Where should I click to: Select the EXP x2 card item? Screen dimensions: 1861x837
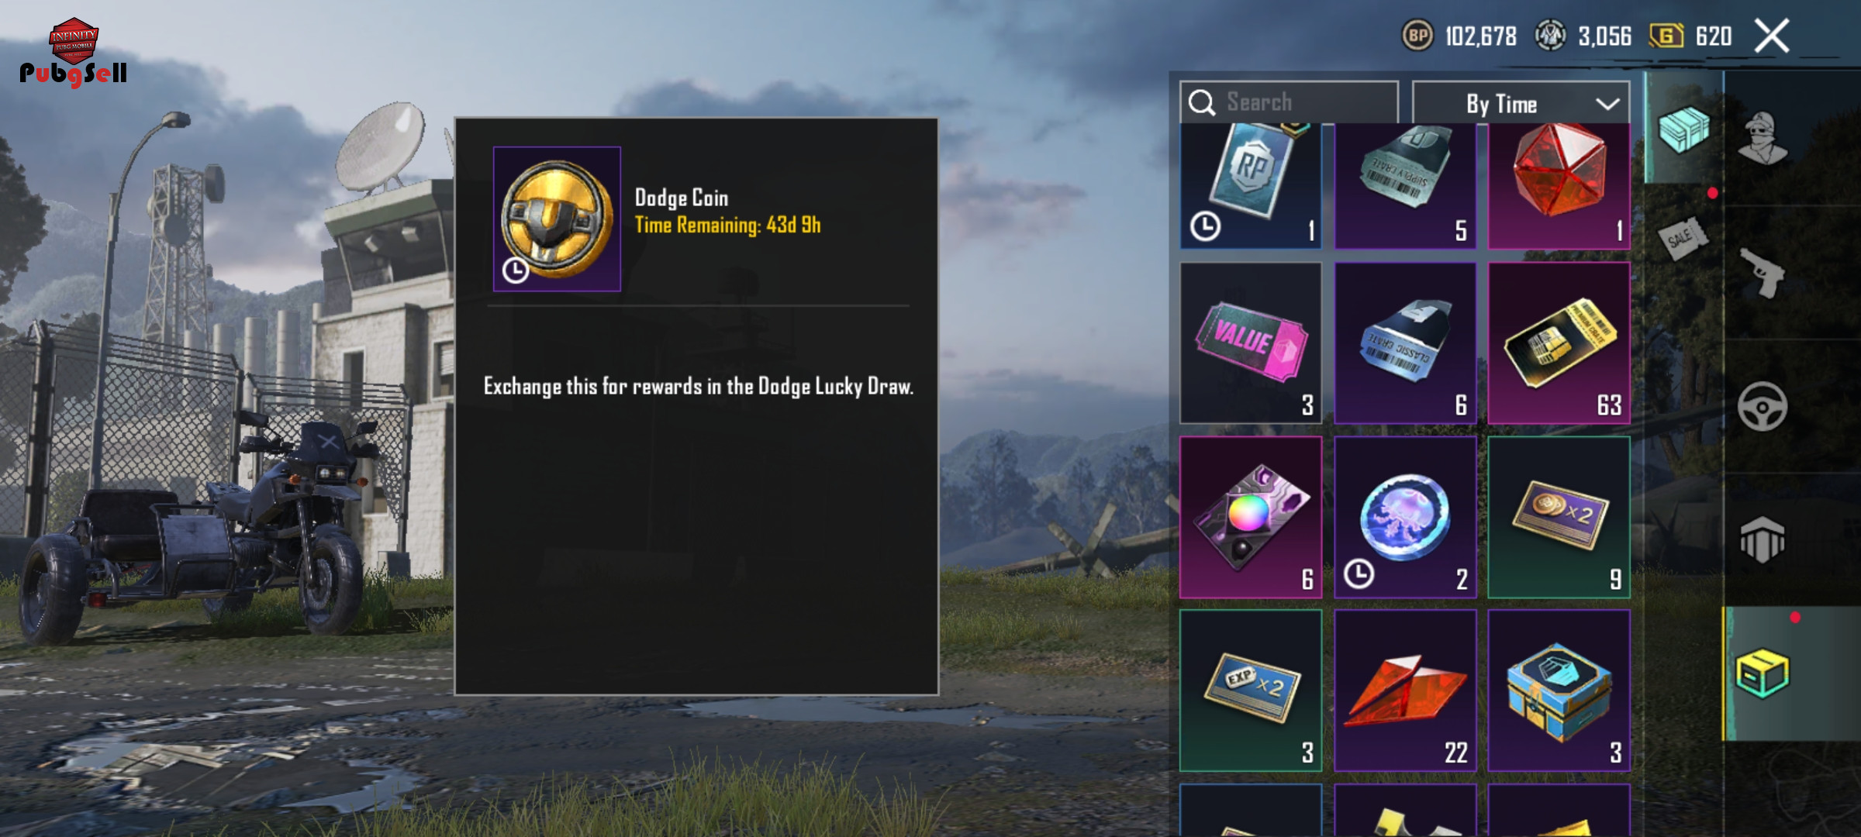point(1251,691)
